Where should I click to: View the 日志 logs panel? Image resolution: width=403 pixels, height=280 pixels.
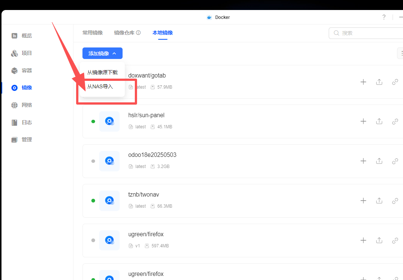coord(26,122)
